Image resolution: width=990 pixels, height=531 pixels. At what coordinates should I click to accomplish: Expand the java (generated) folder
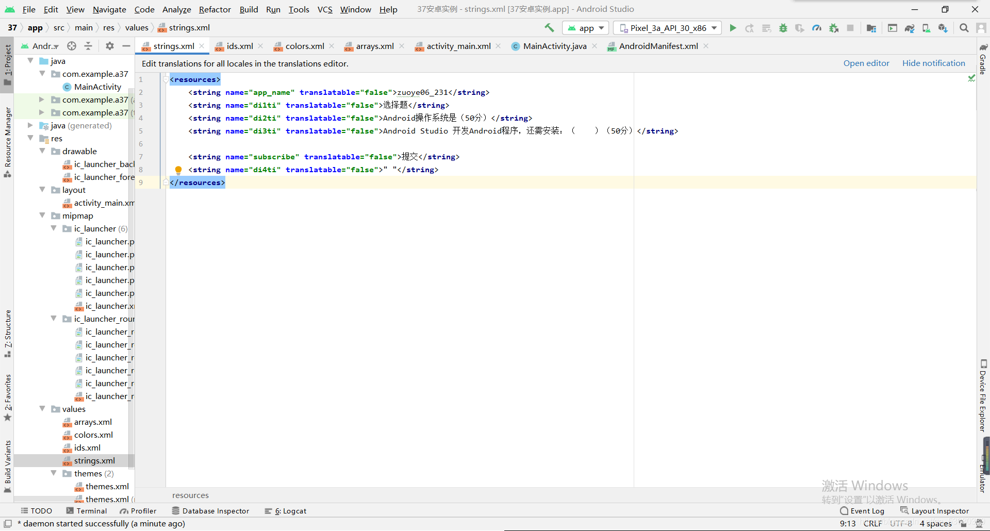30,125
